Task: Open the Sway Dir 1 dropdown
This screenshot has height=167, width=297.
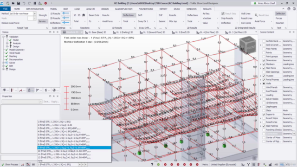Action: click(x=155, y=21)
